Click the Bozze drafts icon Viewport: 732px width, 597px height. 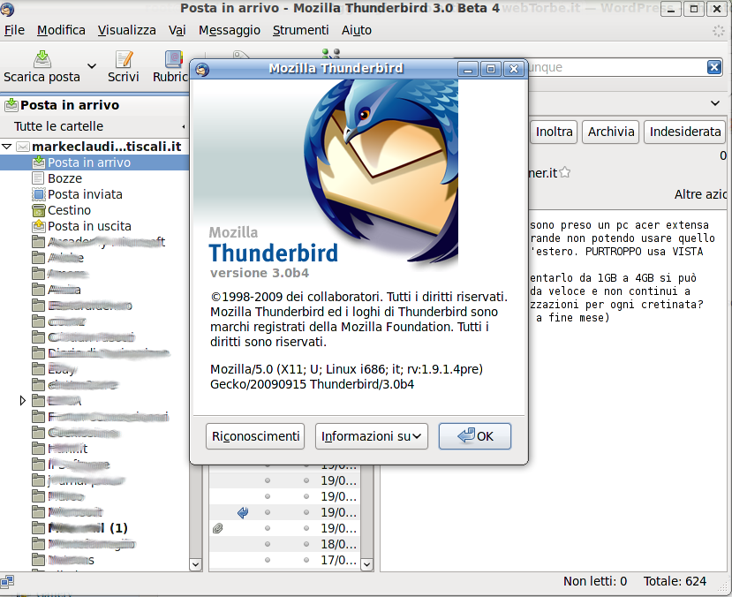point(38,178)
